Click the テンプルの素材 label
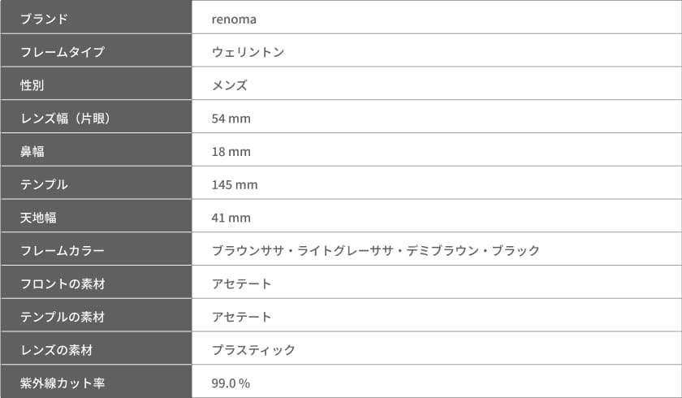The width and height of the screenshot is (682, 398). point(63,317)
